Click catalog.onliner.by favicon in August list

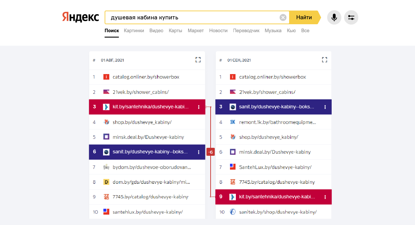(106, 77)
